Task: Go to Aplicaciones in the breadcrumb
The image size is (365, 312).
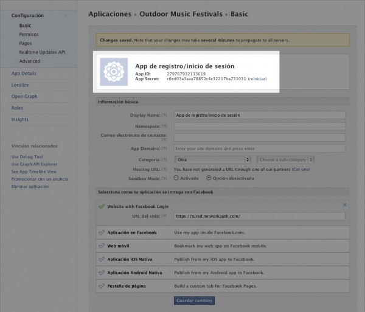Action: click(110, 14)
